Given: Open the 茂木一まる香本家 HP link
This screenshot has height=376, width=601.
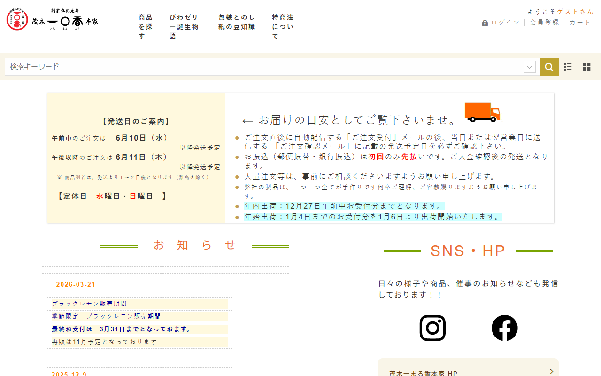Looking at the screenshot, I should (424, 374).
